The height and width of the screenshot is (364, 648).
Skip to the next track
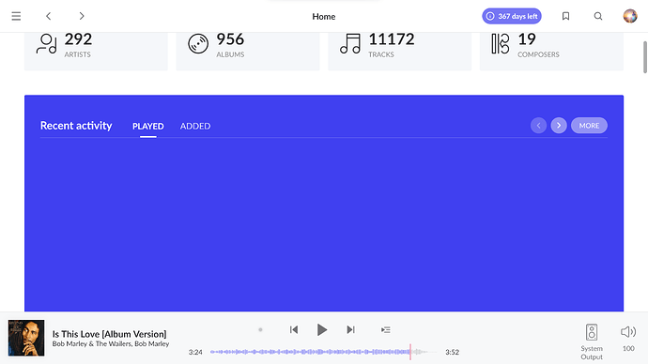[350, 329]
